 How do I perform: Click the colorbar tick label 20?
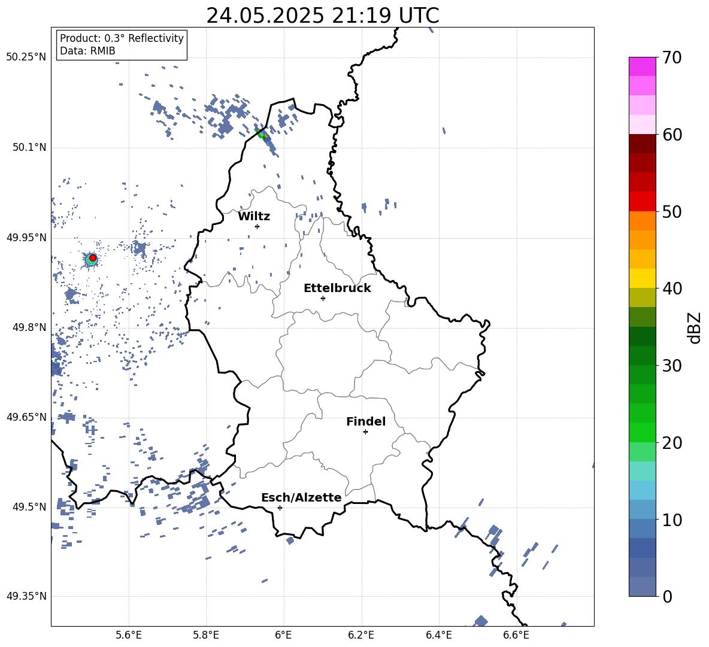(672, 443)
